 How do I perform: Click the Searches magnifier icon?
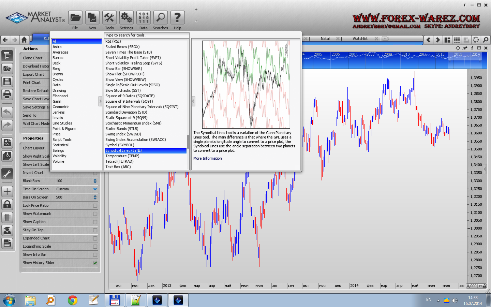coord(160,17)
